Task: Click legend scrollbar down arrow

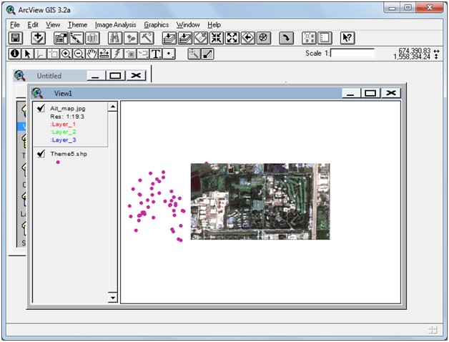Action: [112, 298]
